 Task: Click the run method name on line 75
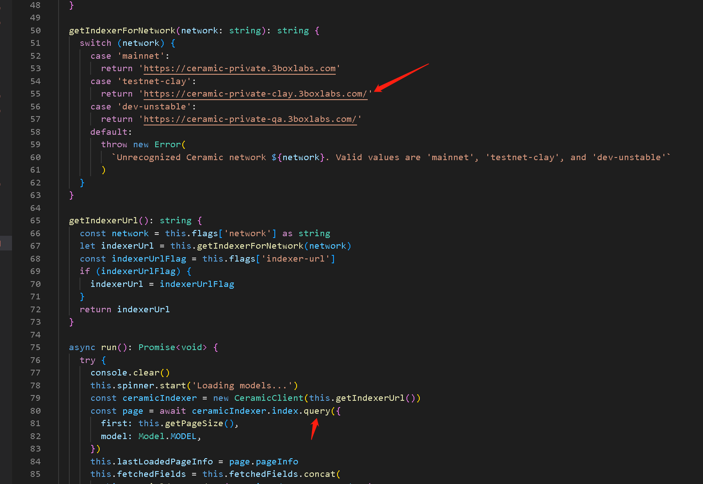[109, 347]
